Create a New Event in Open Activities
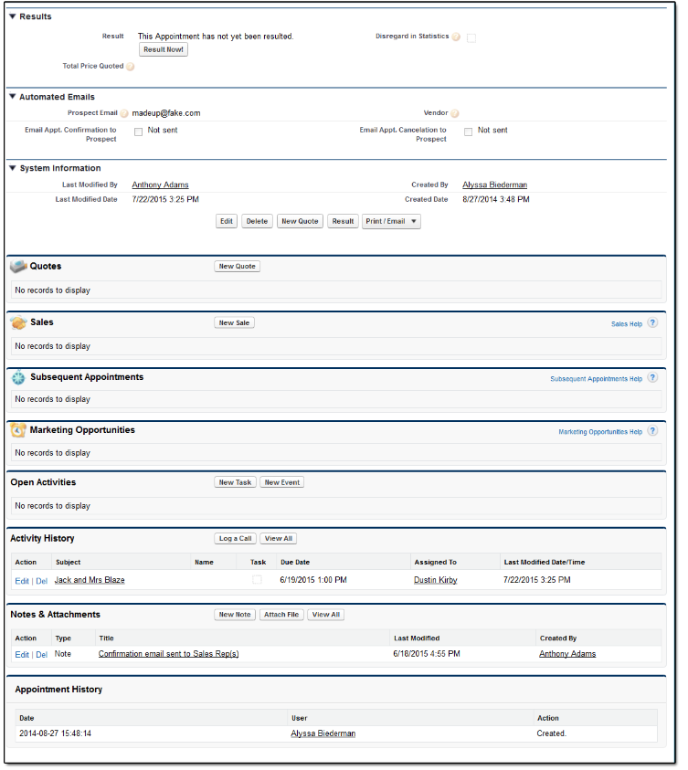 click(x=282, y=482)
